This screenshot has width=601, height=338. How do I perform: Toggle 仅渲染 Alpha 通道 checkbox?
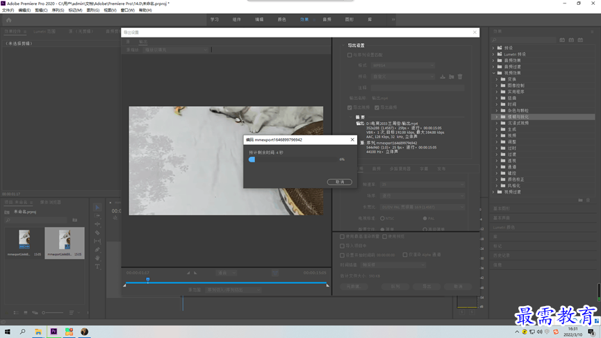pyautogui.click(x=405, y=255)
